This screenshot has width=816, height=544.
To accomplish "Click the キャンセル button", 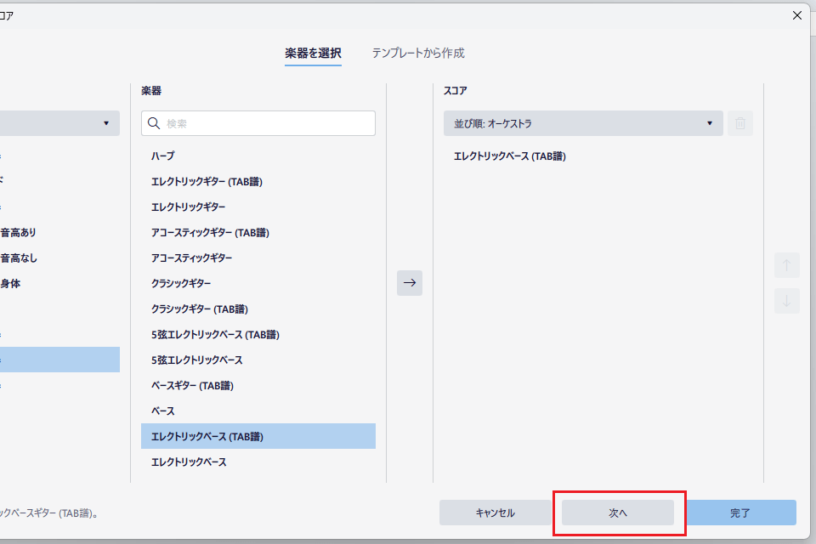I will click(495, 513).
